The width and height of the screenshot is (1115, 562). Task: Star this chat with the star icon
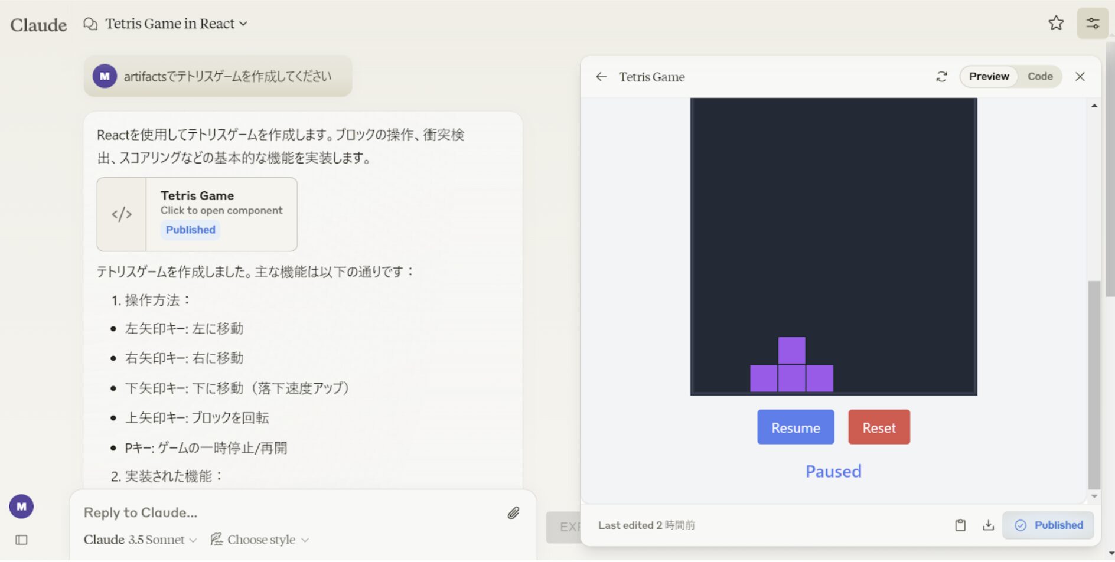click(1056, 23)
